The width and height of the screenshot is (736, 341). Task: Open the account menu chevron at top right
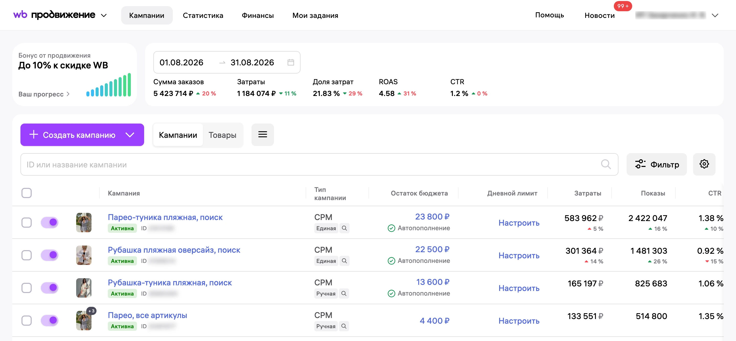click(x=715, y=15)
